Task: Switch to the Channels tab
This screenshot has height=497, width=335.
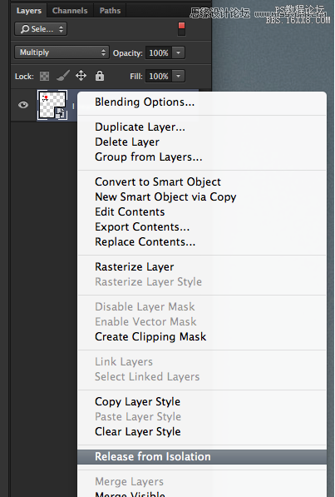Action: (x=70, y=11)
